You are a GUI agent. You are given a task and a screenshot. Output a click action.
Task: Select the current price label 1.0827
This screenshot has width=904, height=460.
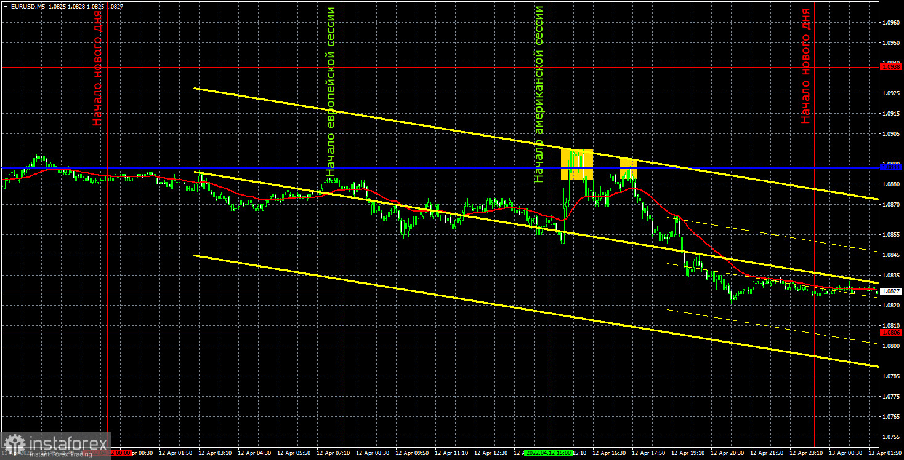(891, 291)
